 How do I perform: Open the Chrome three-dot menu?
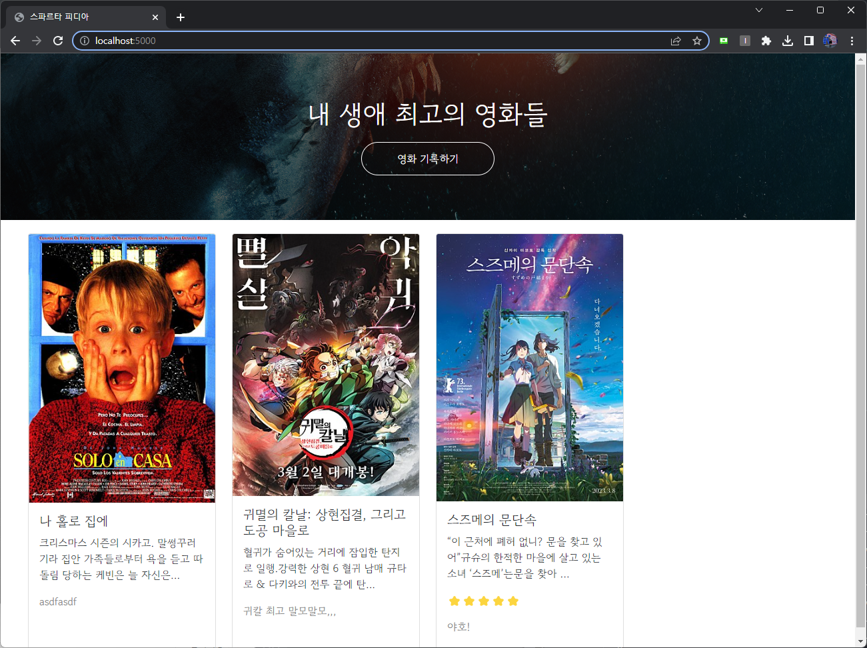coord(852,41)
